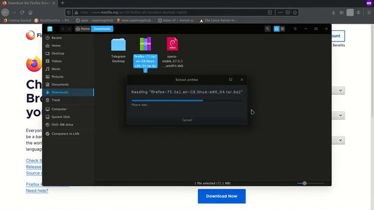Expand second dropdown on Firefox page

coord(340,116)
